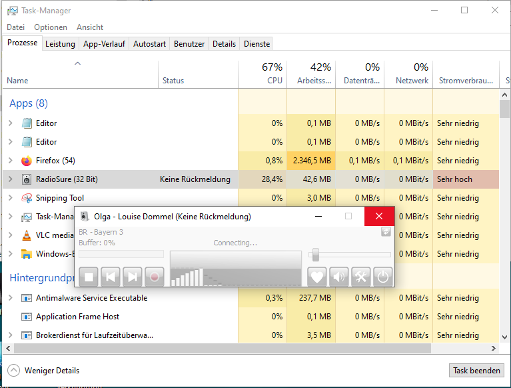511x388 pixels.
Task: Sort by Datenträger column header
Action: (x=360, y=75)
